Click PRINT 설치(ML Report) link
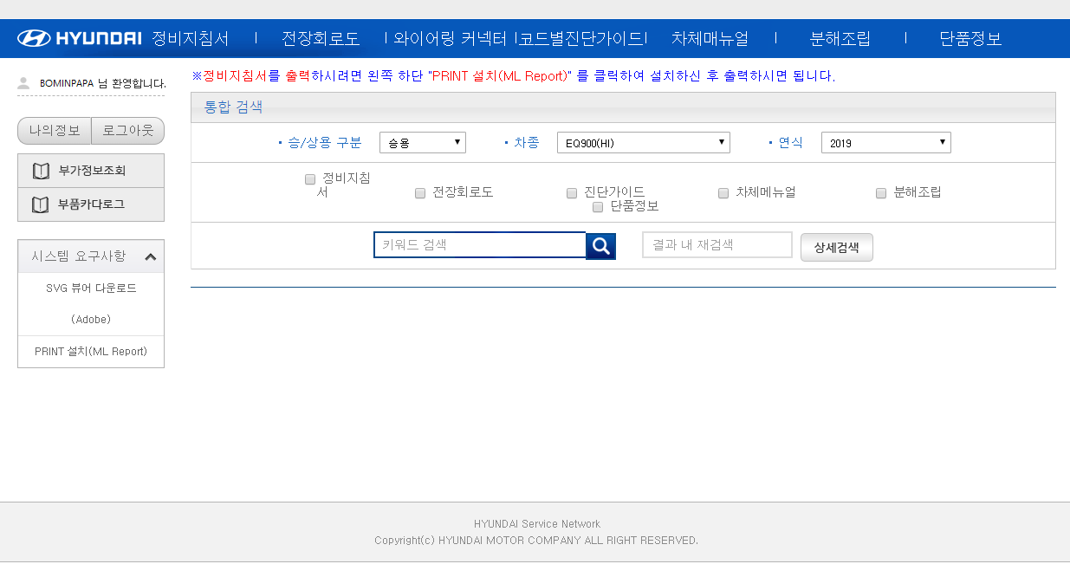 point(91,352)
